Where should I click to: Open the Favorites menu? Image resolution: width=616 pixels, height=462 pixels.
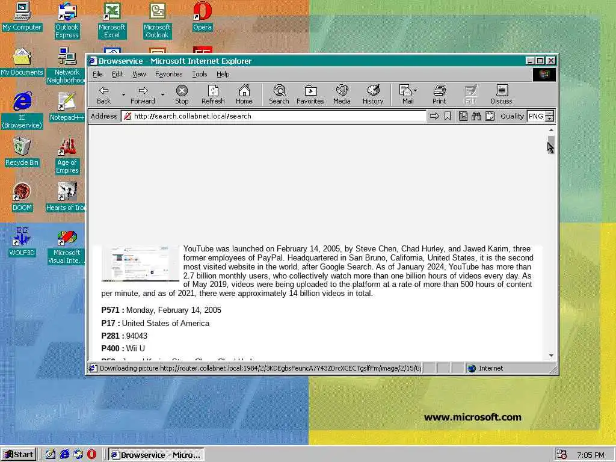point(168,74)
